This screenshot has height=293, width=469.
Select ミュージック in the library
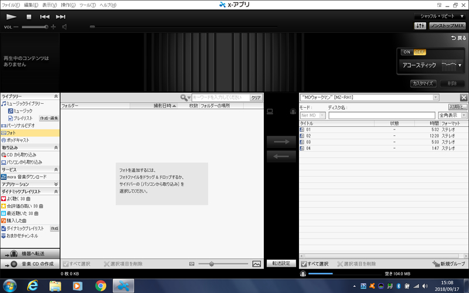coord(21,111)
